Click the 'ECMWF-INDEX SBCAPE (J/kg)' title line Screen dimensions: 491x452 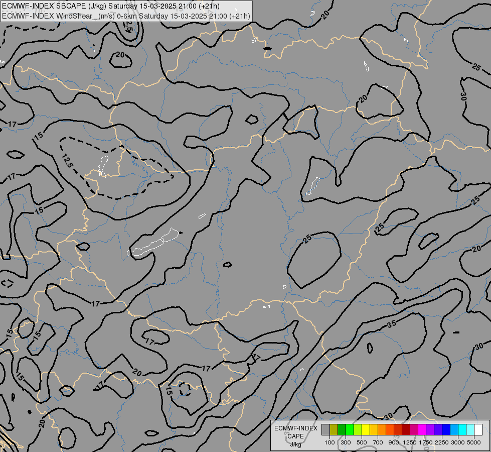(111, 6)
